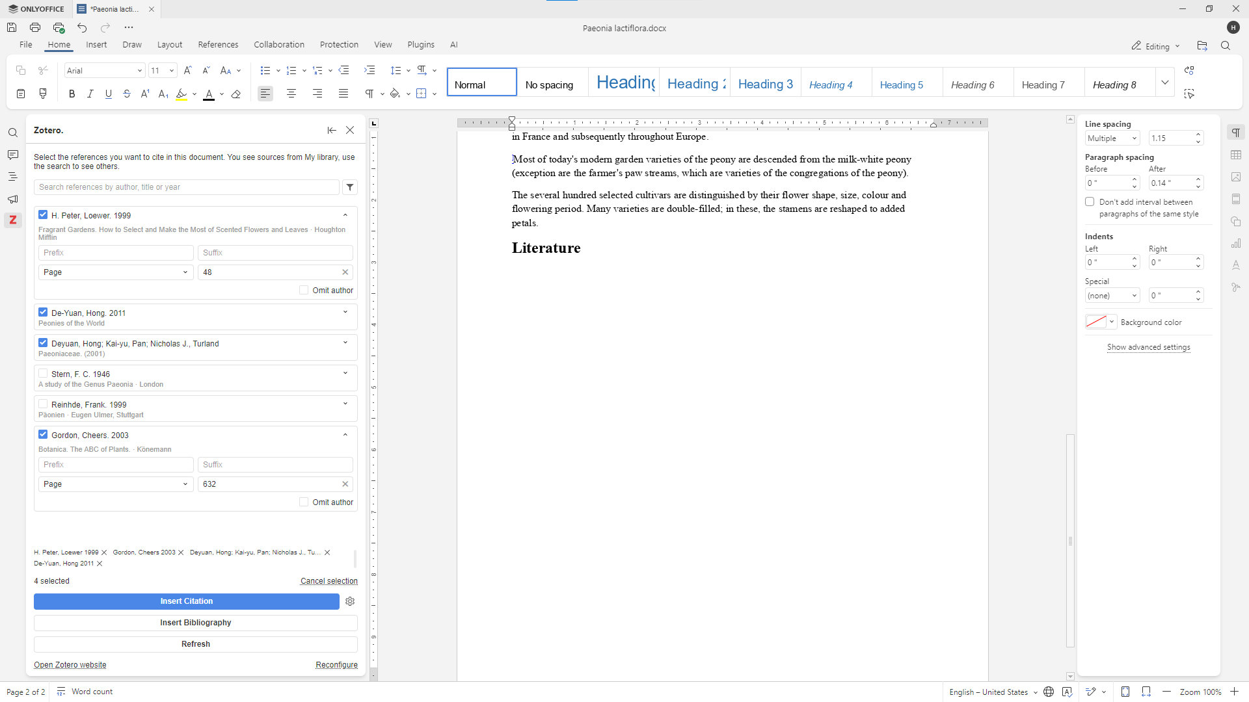Click the Save icon in the title bar
Viewport: 1249px width, 702px height.
[x=12, y=27]
